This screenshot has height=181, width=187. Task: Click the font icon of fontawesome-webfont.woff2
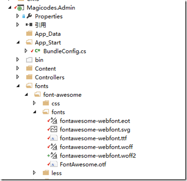54,155
